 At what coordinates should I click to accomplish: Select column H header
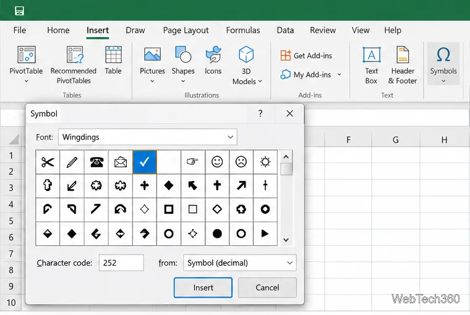tap(444, 140)
